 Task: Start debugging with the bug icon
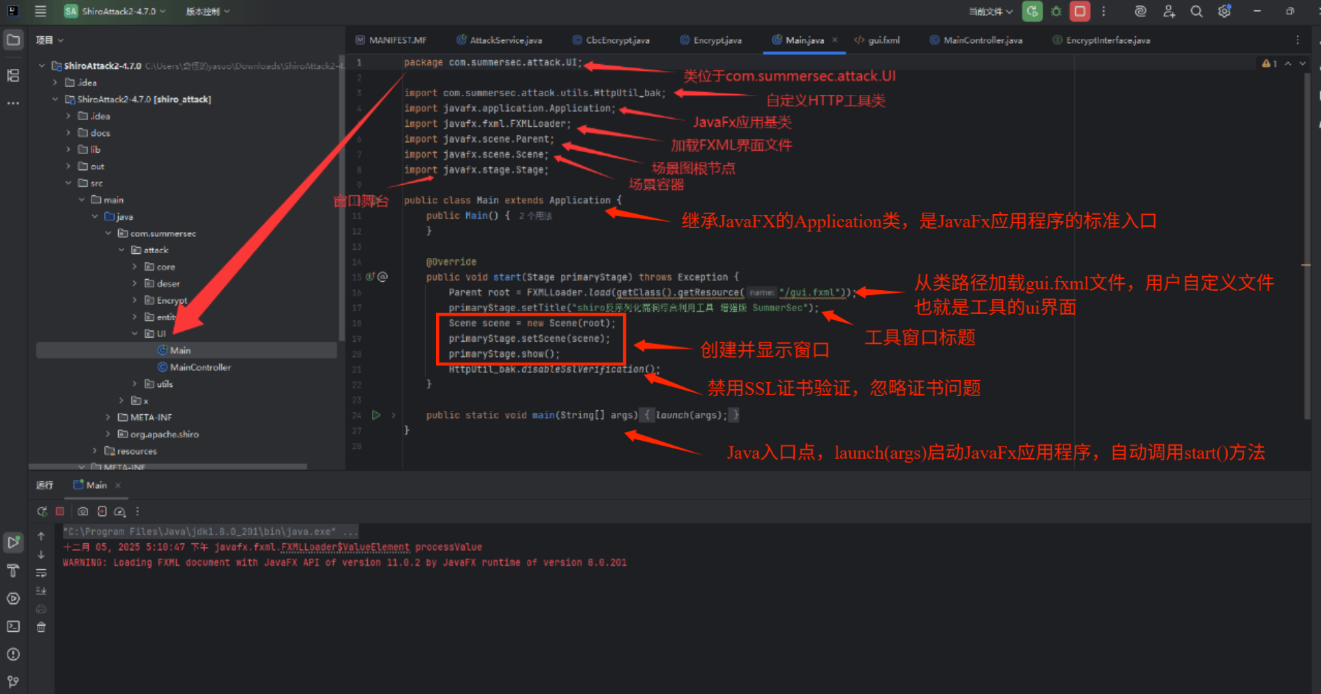[1057, 11]
